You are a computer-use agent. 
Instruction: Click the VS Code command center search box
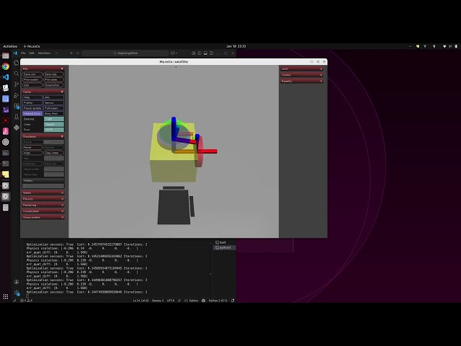tap(125, 53)
